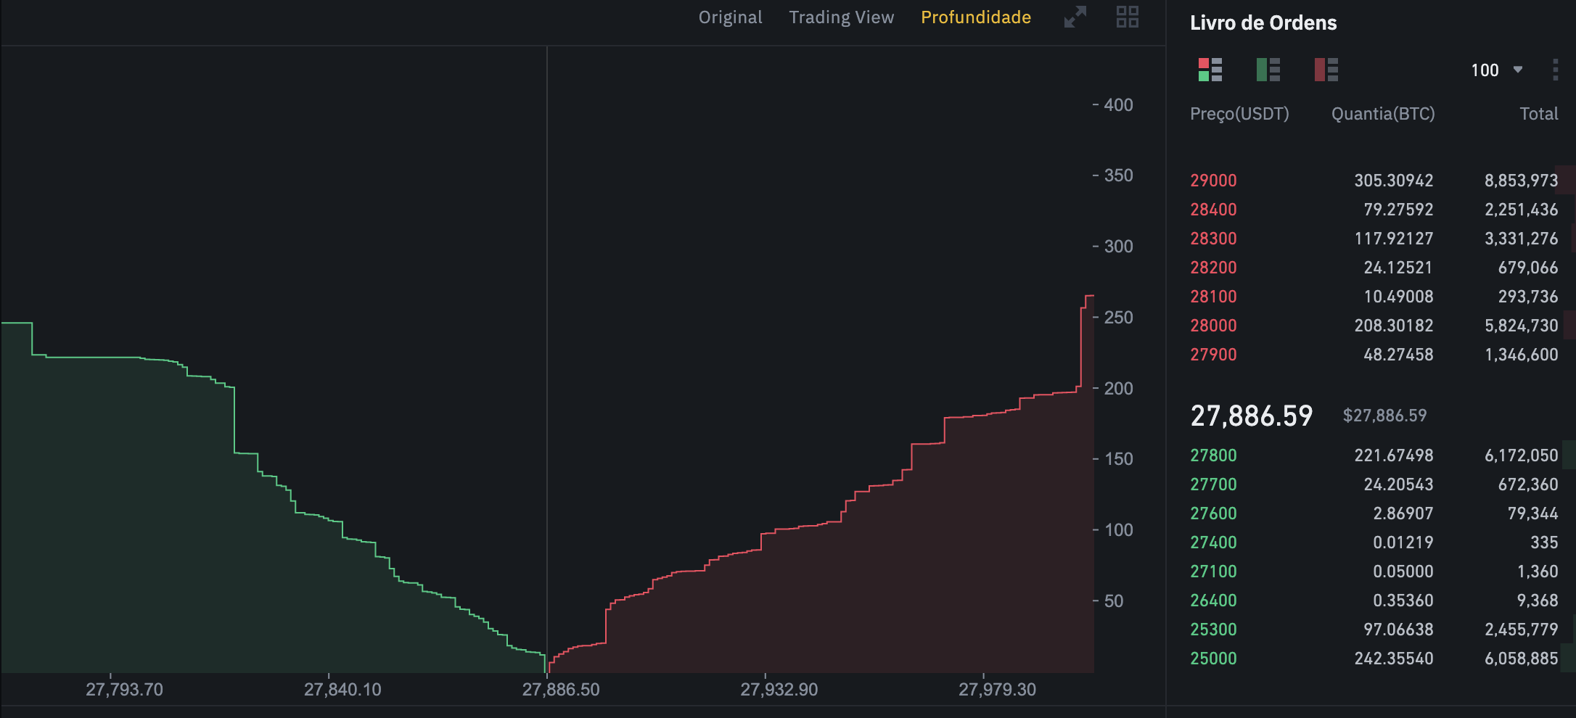Click the current price 27,886.59

click(x=1251, y=416)
